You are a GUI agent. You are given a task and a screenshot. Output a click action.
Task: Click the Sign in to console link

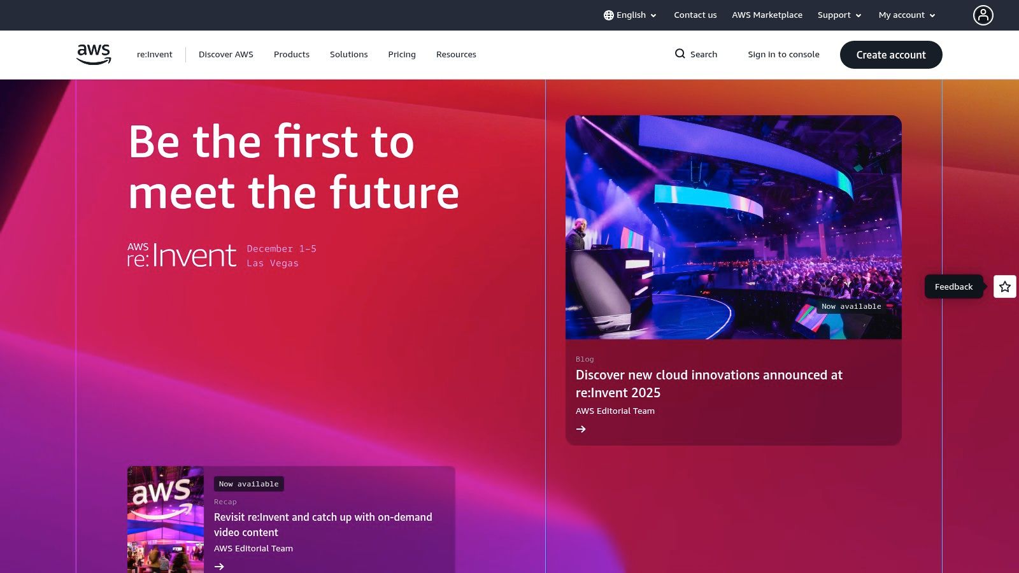click(784, 54)
